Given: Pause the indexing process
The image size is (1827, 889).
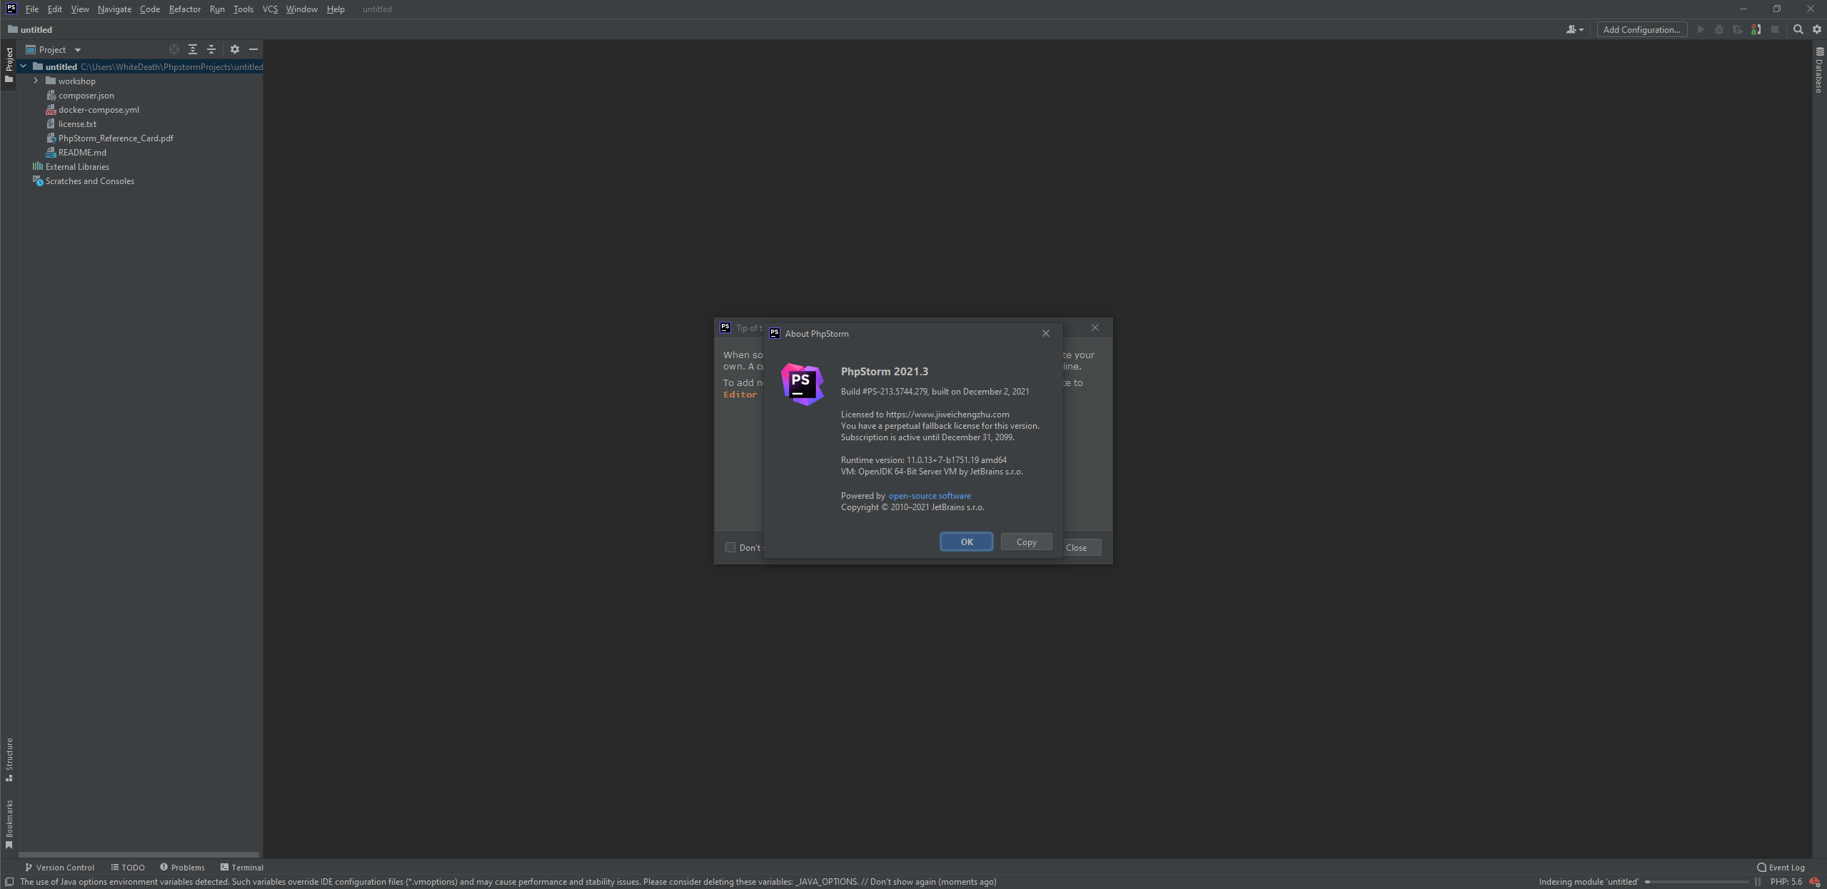Looking at the screenshot, I should coord(1757,882).
